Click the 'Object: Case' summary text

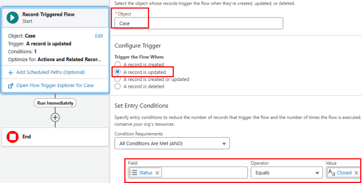(x=22, y=36)
